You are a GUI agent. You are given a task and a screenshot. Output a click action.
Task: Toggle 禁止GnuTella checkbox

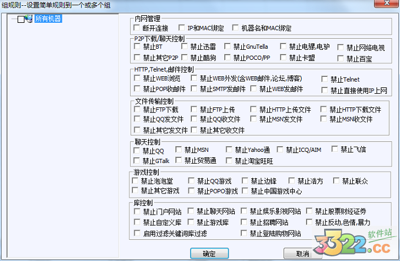(227, 46)
